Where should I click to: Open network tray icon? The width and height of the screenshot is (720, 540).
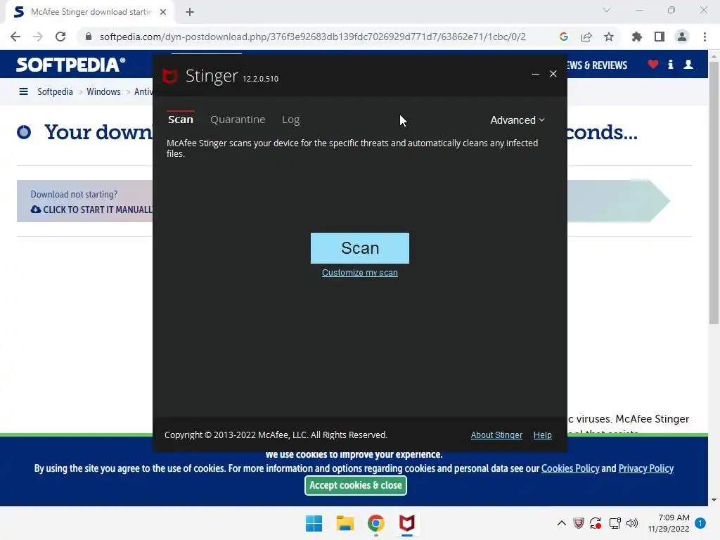pyautogui.click(x=615, y=523)
